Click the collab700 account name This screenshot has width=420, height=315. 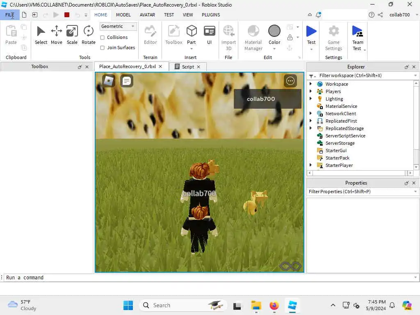(x=399, y=15)
